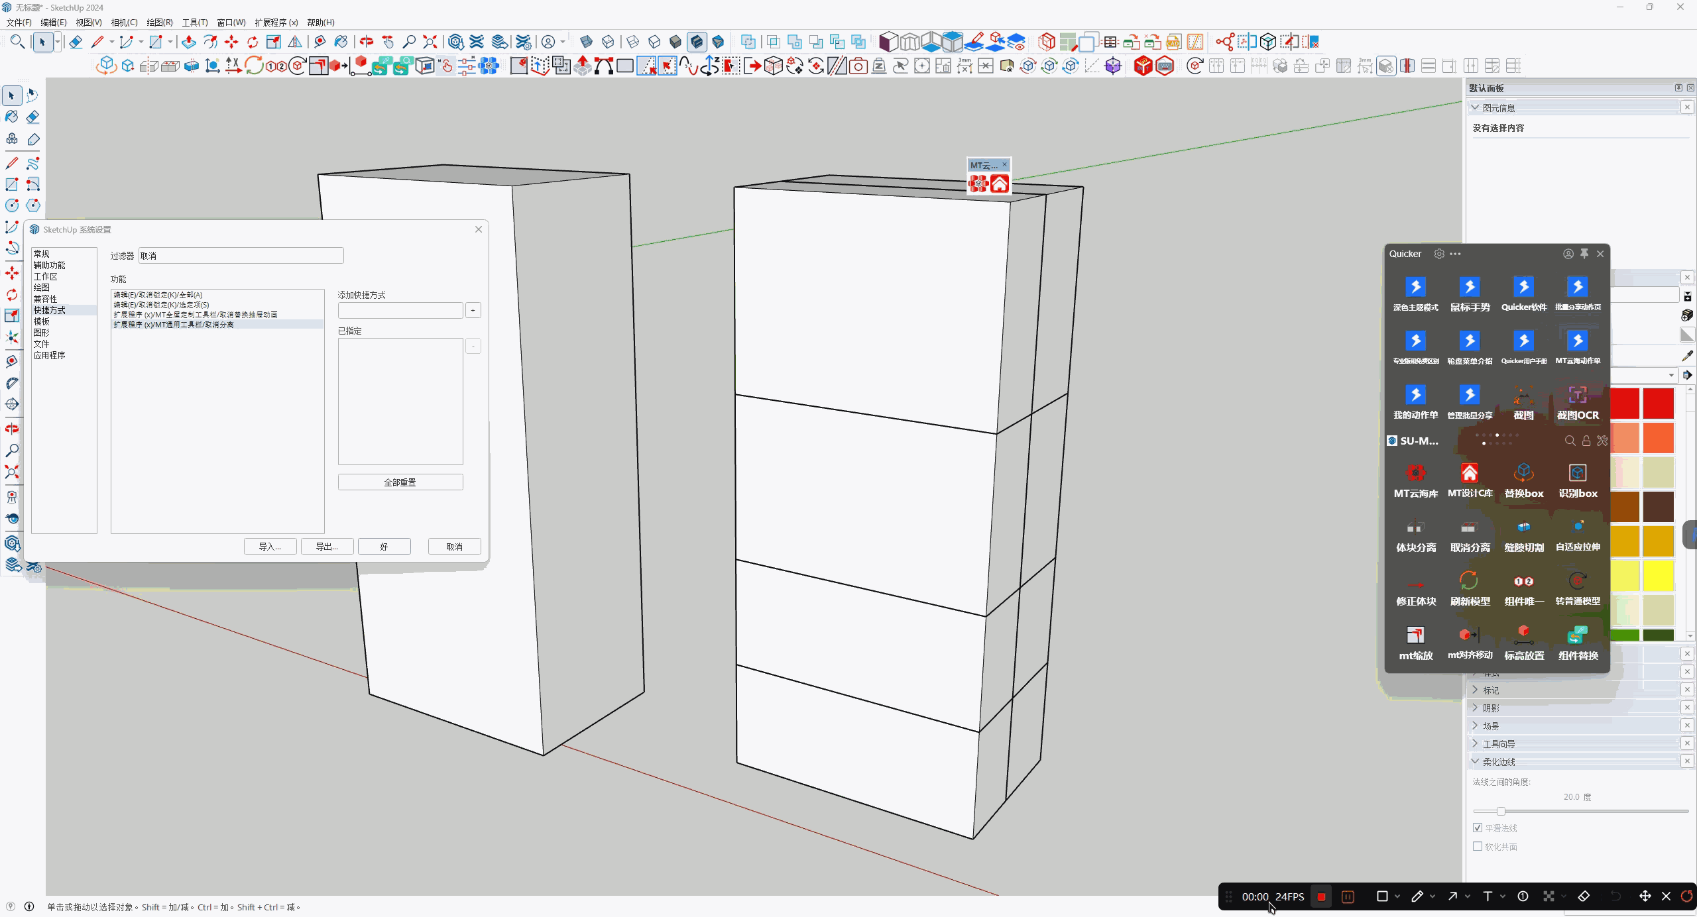This screenshot has height=917, width=1697.
Task: Open the Select tool dropdown arrow in toolbar
Action: click(58, 42)
